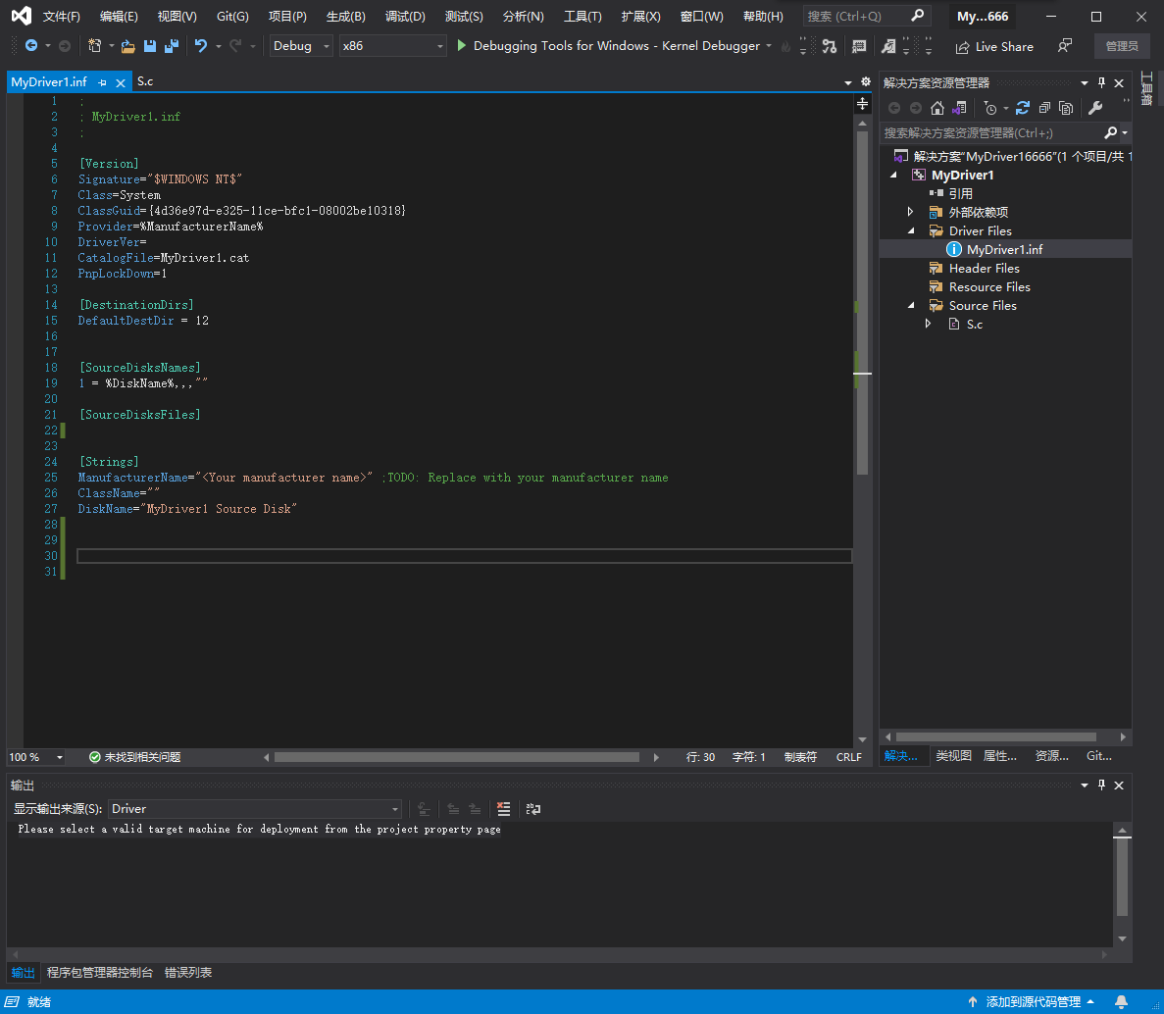Open the 工具(T) menu
1164x1014 pixels.
[582, 17]
